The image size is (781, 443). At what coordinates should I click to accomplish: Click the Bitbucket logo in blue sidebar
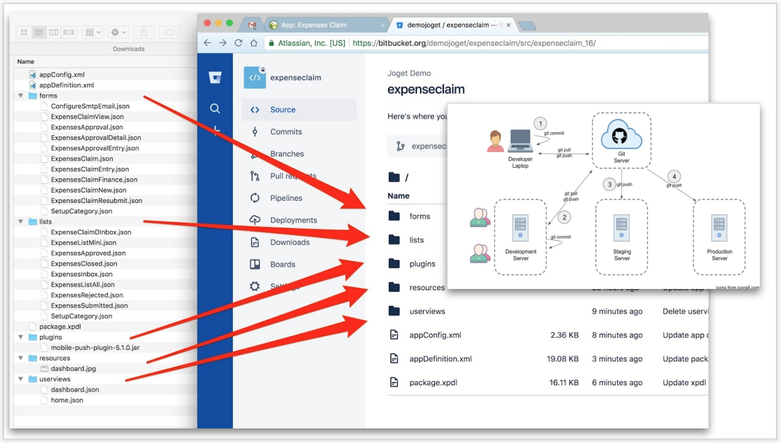tap(215, 78)
